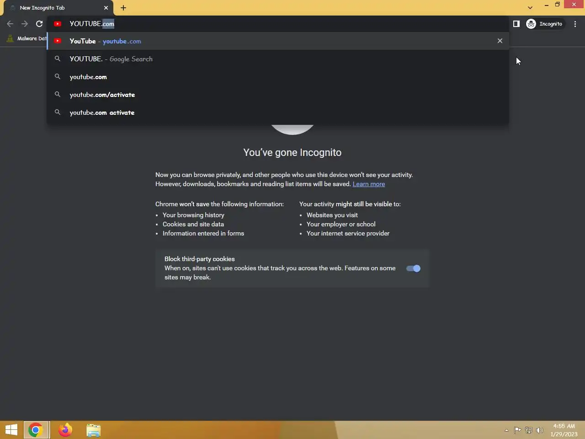Choose the YOUTUBE. - Google Search suggestion
The image size is (585, 439).
pyautogui.click(x=278, y=59)
